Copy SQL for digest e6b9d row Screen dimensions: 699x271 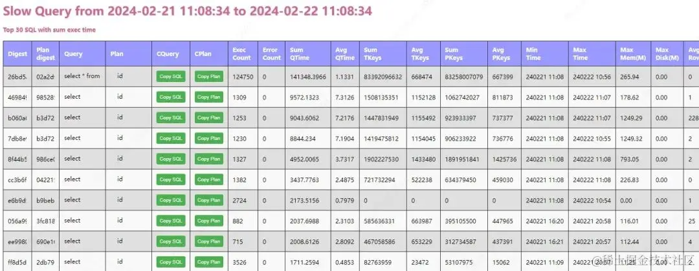pos(171,201)
